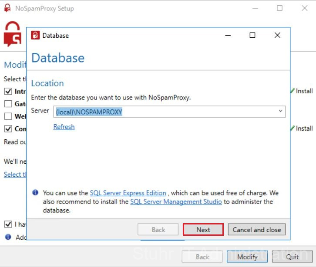Toggle the Con... checkbox in Setup window
The width and height of the screenshot is (316, 267).
(x=8, y=129)
